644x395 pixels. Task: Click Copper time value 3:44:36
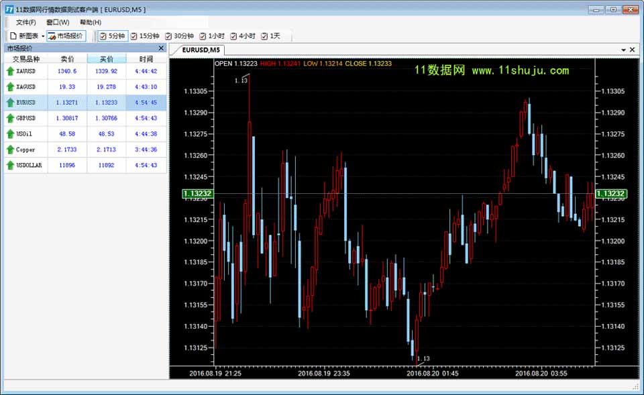[x=146, y=150]
